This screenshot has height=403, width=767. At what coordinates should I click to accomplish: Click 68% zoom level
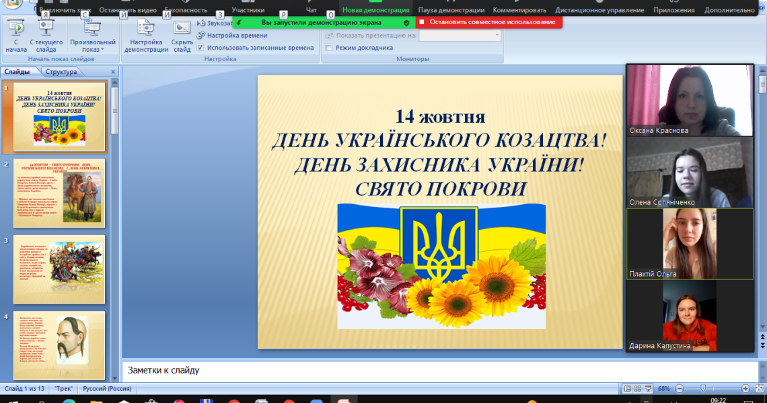664,389
